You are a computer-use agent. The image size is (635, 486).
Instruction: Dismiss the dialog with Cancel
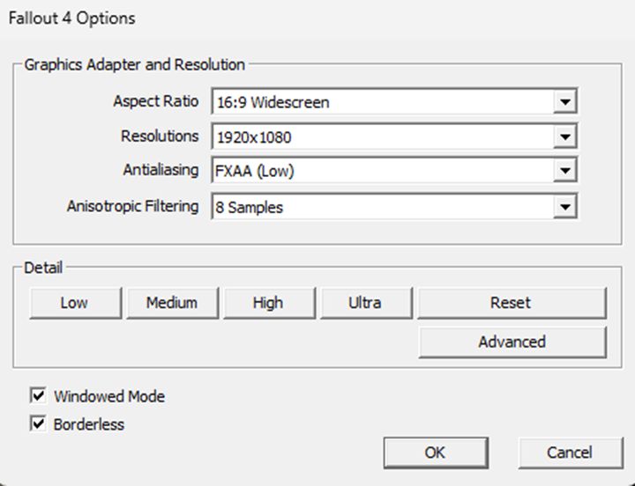569,453
